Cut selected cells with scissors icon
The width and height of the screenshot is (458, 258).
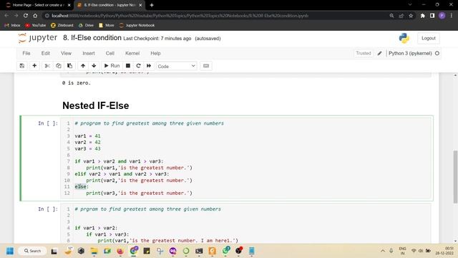tap(47, 66)
